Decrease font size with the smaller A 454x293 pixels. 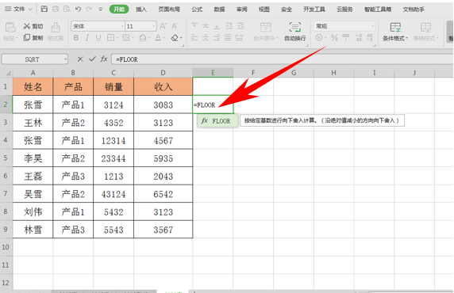(x=175, y=26)
